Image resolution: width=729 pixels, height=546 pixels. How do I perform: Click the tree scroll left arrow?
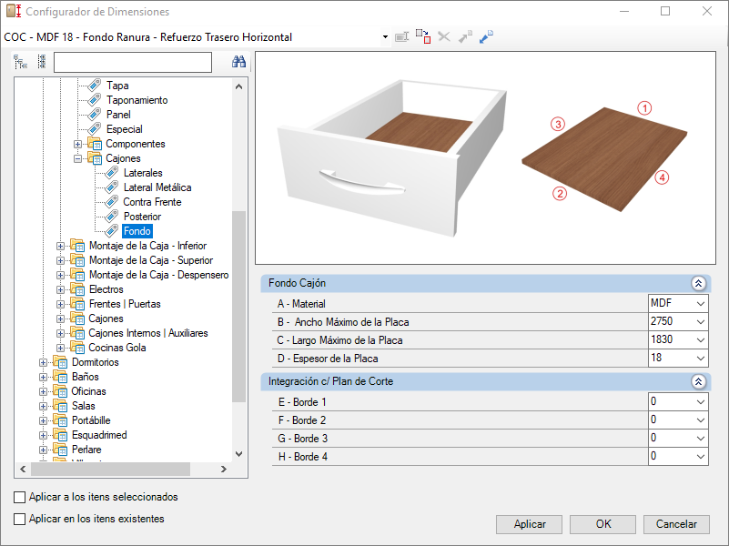tap(23, 469)
